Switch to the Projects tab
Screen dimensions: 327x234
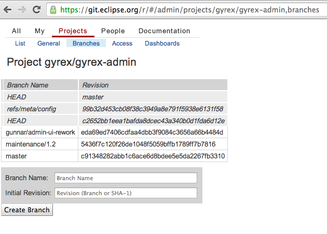[73, 31]
